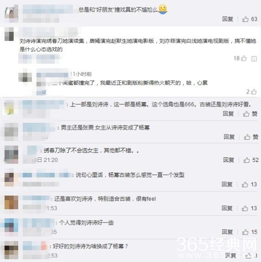Like the nested reply with 2 likes
The image size is (261, 262).
tap(254, 91)
